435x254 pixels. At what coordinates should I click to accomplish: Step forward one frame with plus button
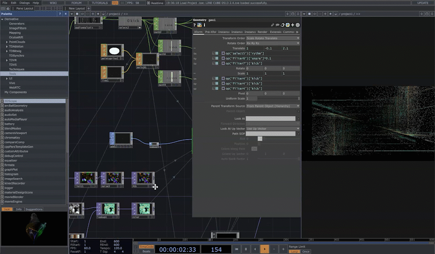coord(283,249)
